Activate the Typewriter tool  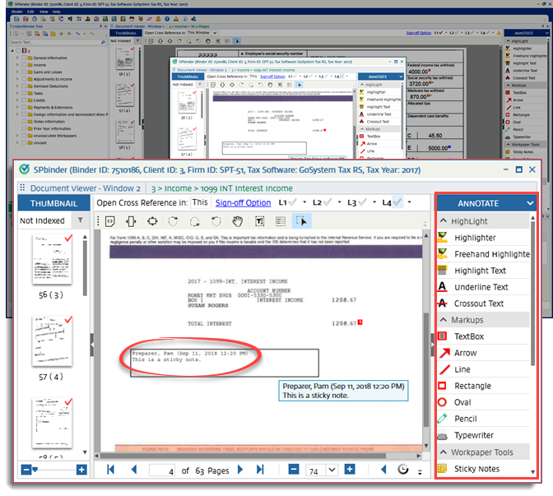(476, 435)
